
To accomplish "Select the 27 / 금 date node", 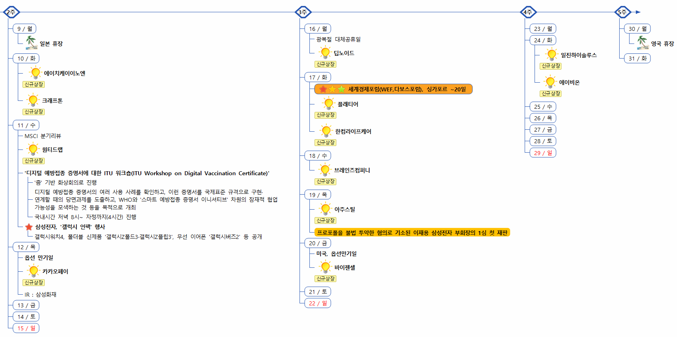I will tap(543, 129).
